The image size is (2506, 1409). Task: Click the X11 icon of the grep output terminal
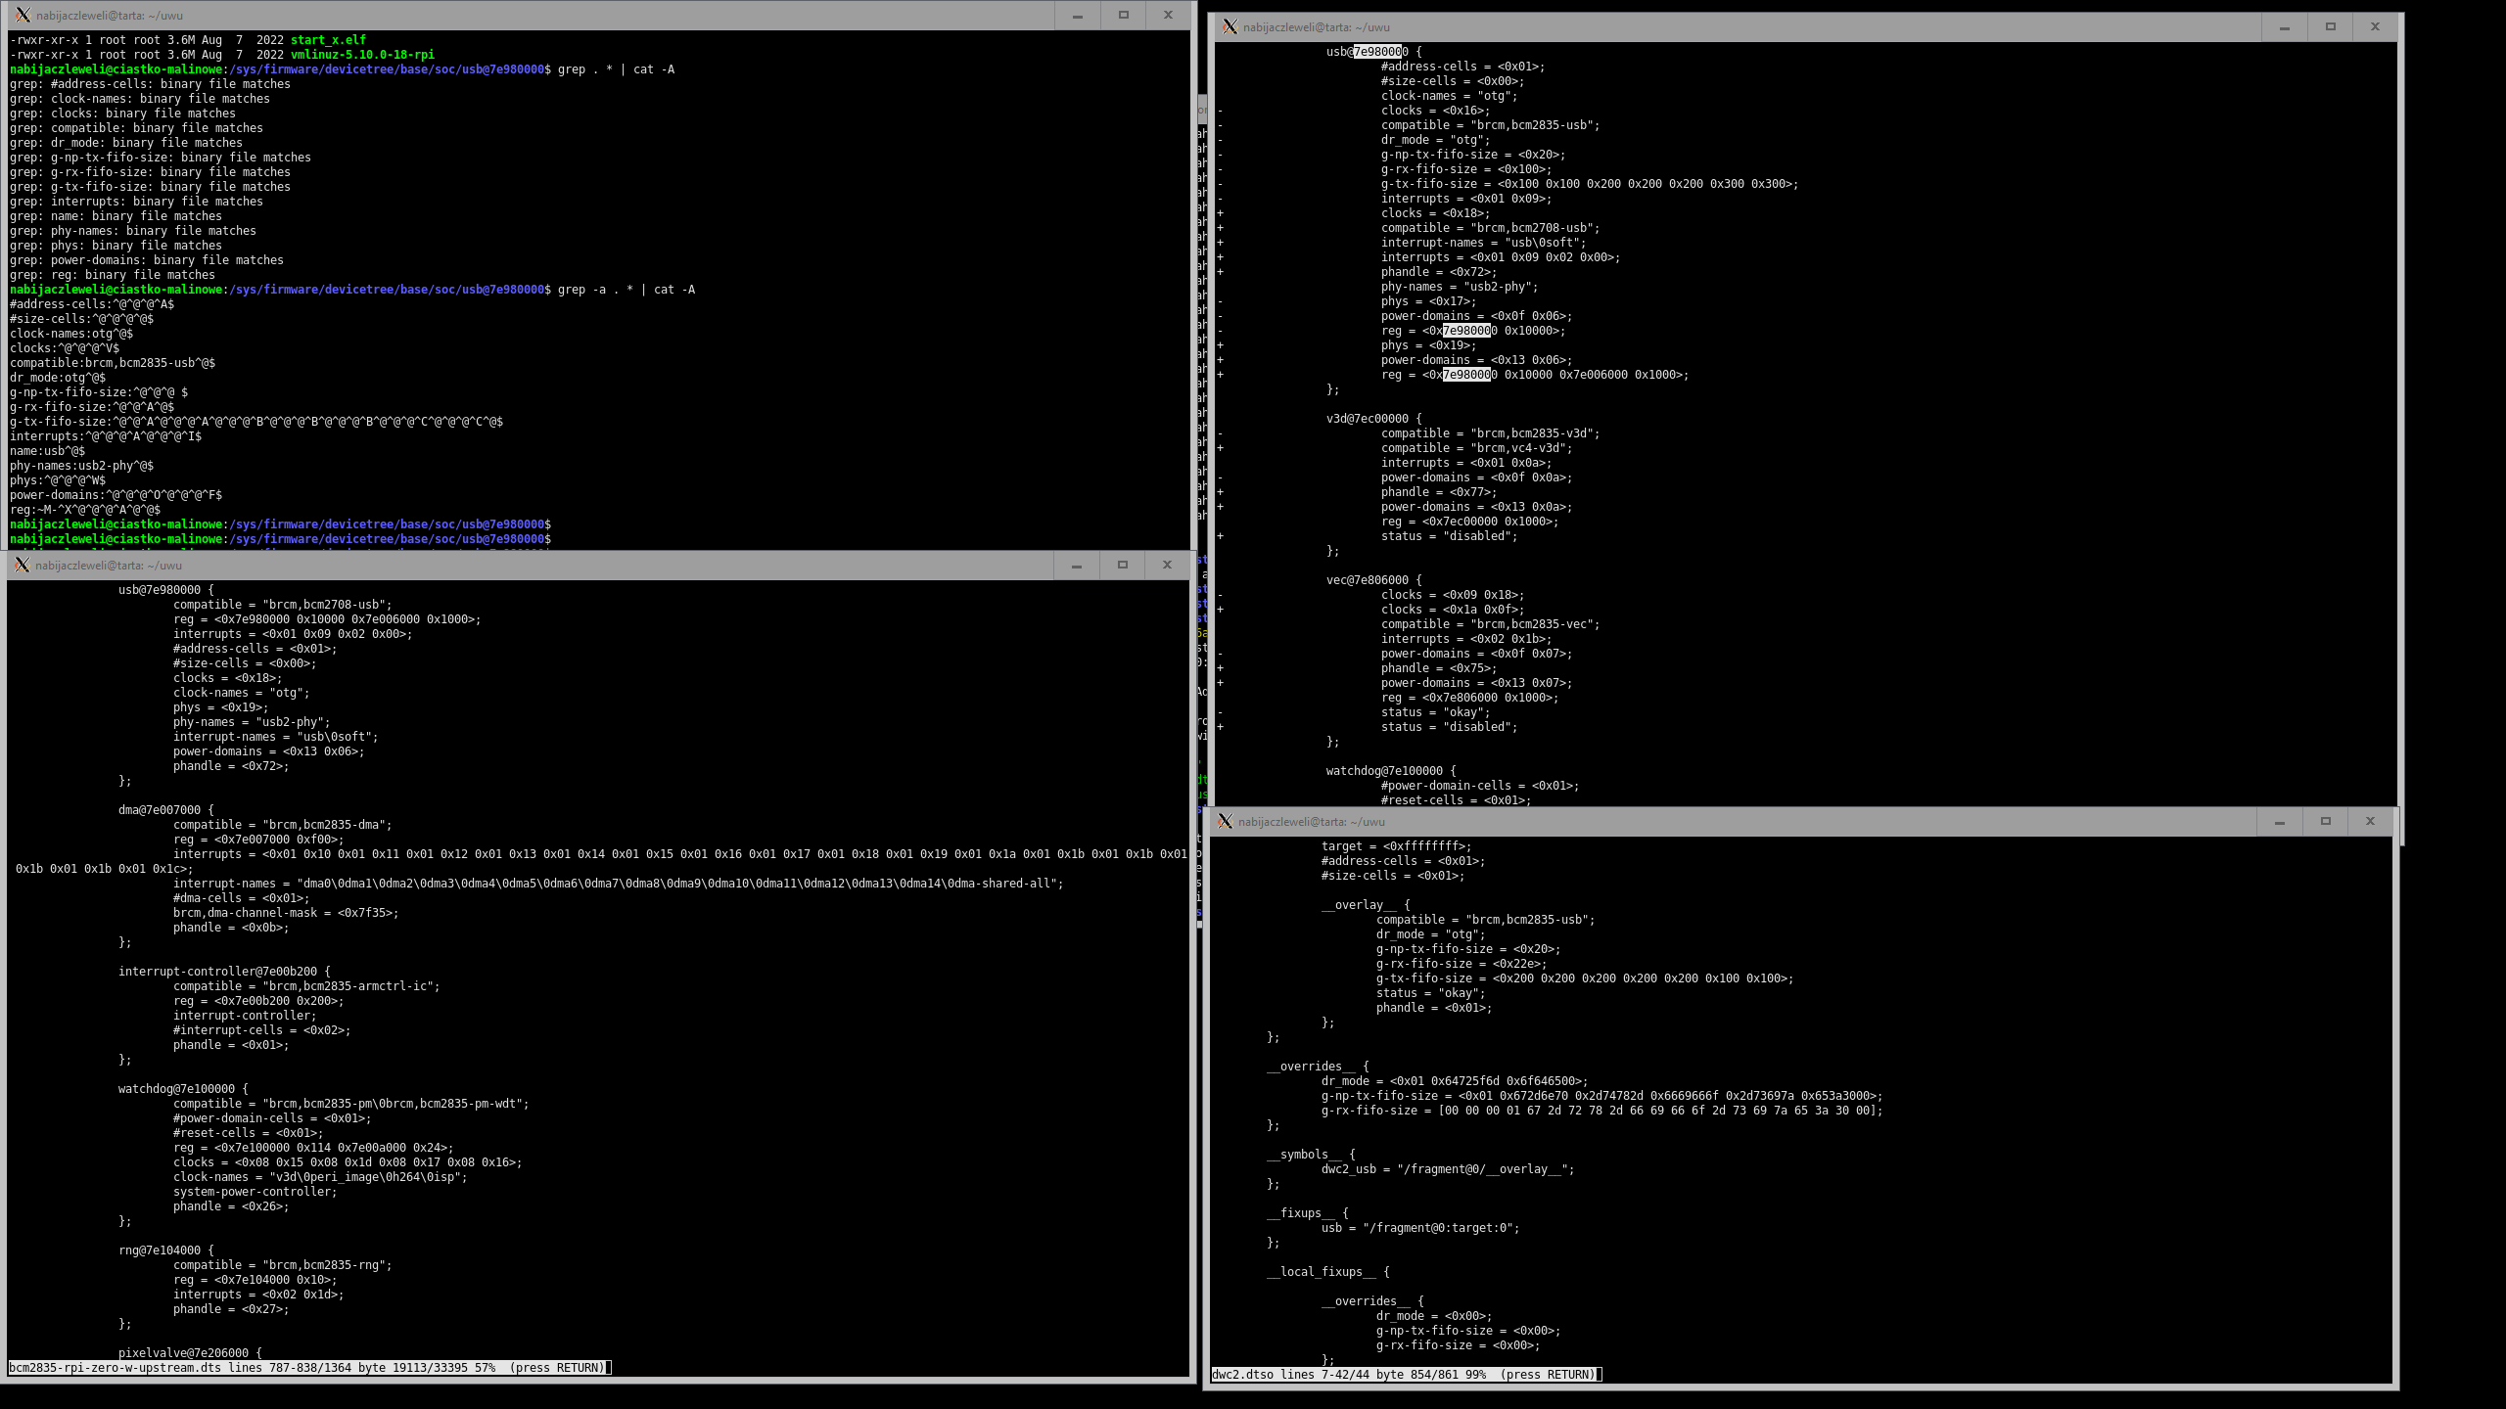pyautogui.click(x=23, y=16)
